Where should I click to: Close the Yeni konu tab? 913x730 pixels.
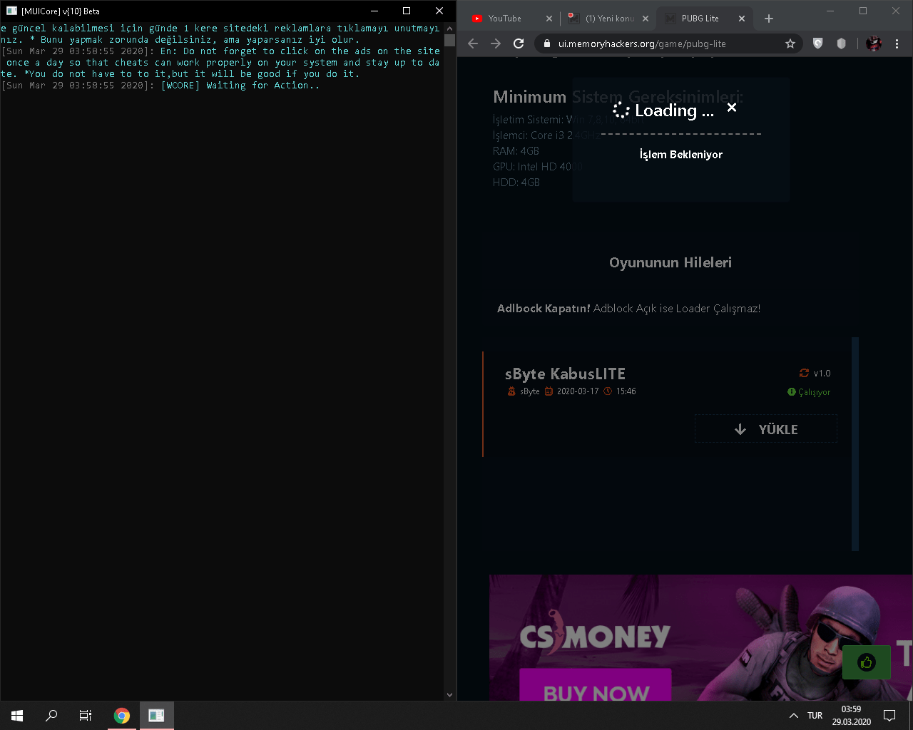[646, 19]
